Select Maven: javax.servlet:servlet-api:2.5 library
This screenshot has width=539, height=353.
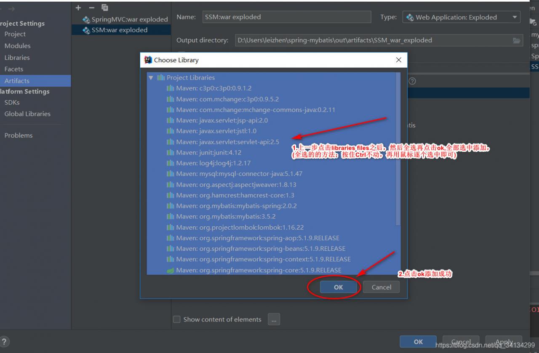[x=272, y=142]
